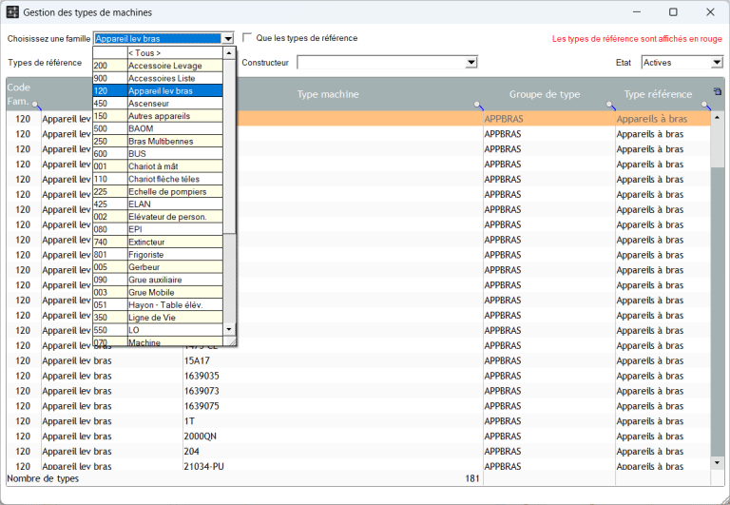Choose 'Bras Multibennes' from the list
Viewport: 730px width, 505px height.
pos(158,141)
